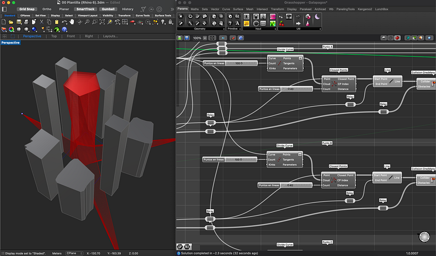
Task: Click the lock objects padlock icon
Action: (x=171, y=22)
